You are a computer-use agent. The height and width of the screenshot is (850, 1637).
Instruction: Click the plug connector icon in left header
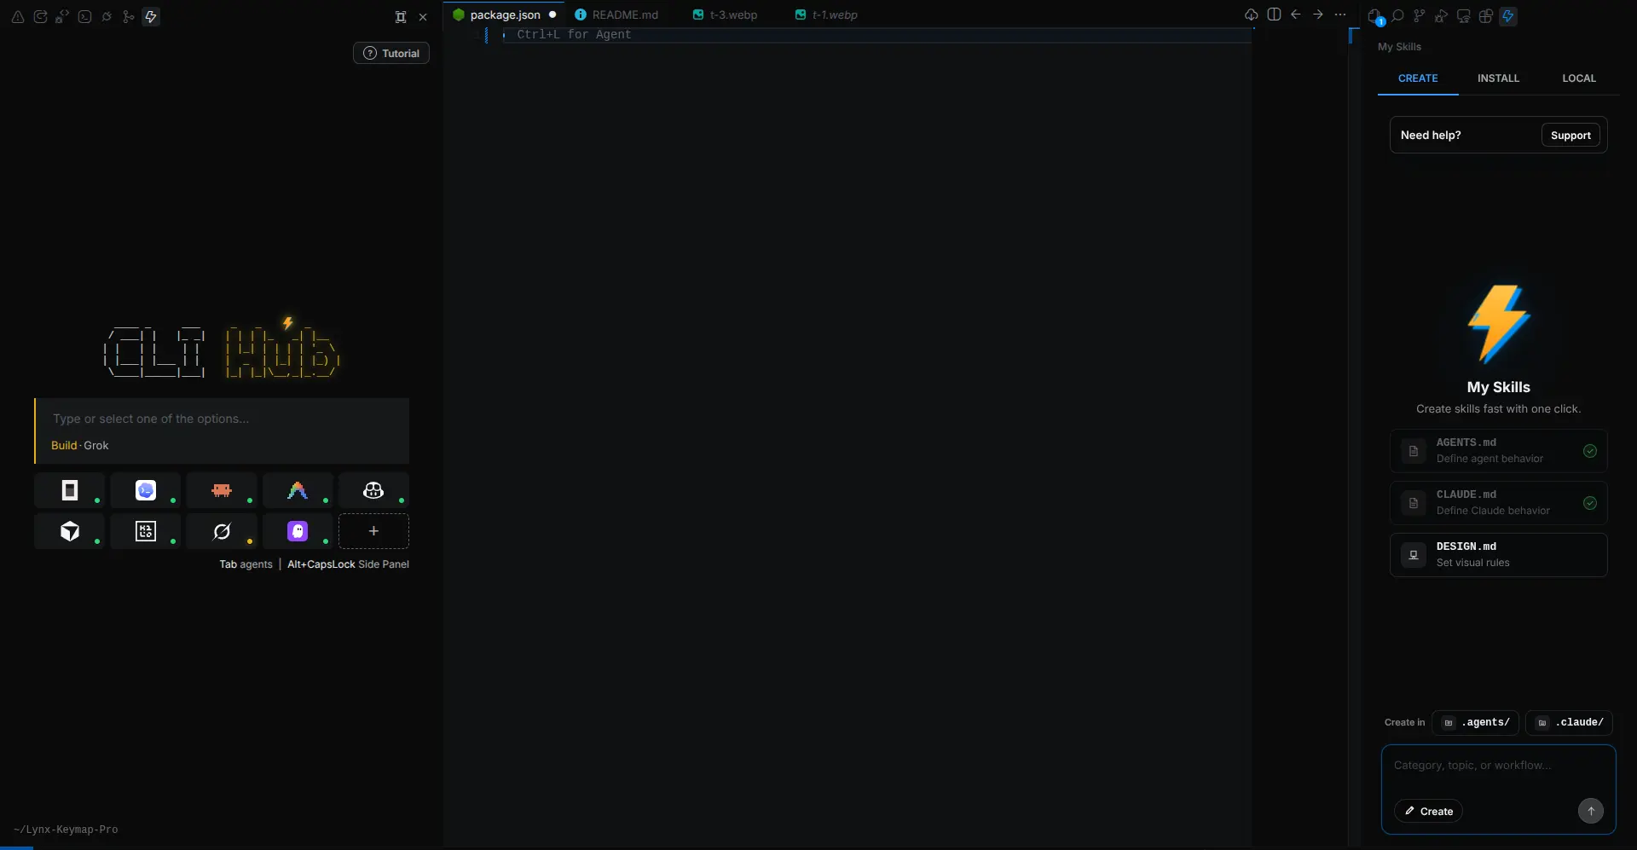coord(107,16)
